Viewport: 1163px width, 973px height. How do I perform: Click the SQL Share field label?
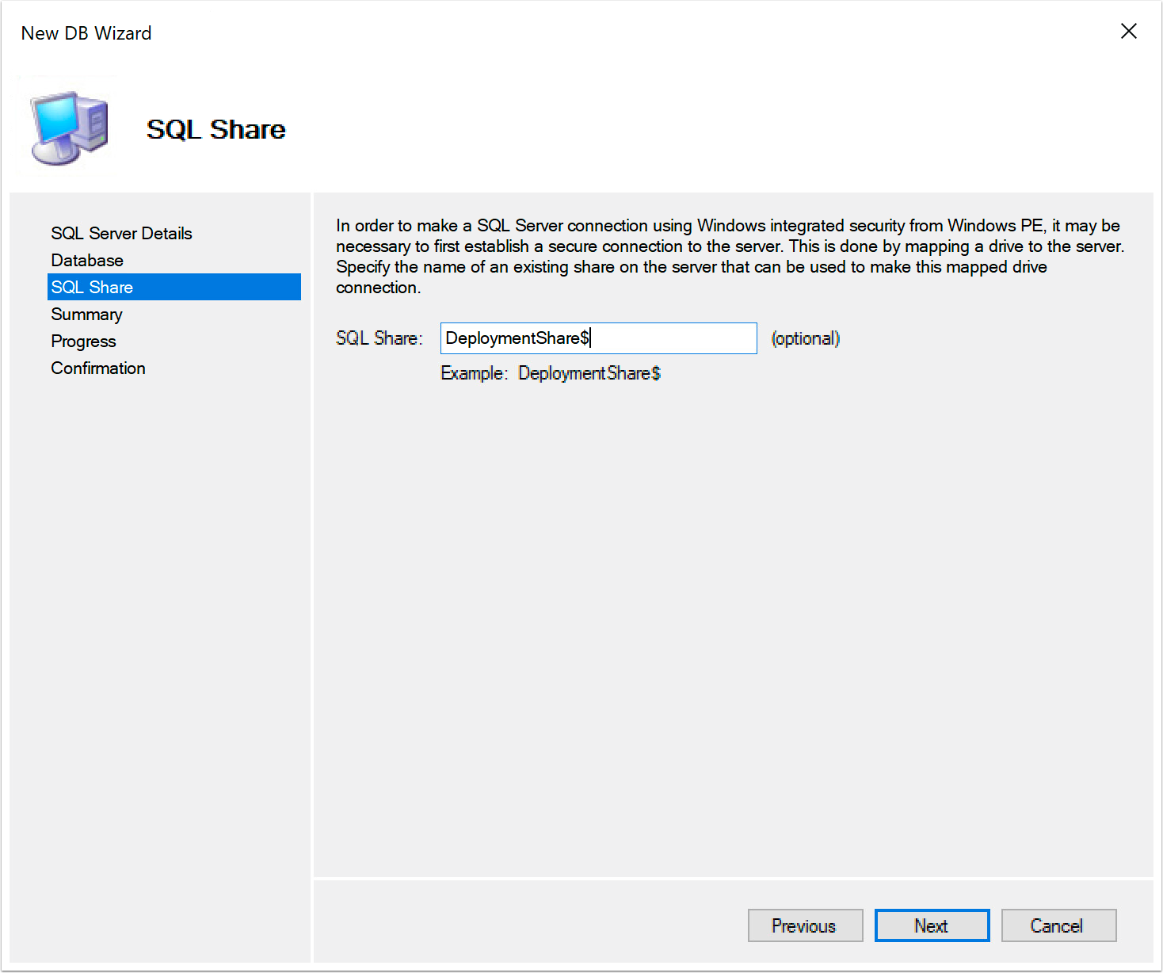(x=379, y=338)
